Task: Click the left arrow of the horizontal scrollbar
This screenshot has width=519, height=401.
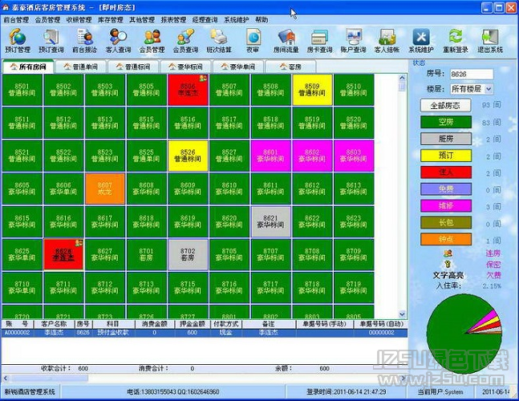Action: (x=6, y=379)
